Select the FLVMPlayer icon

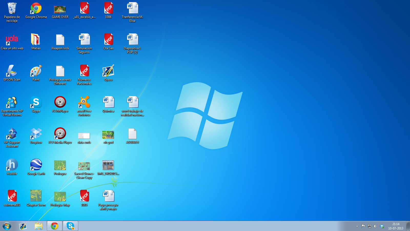(x=60, y=105)
